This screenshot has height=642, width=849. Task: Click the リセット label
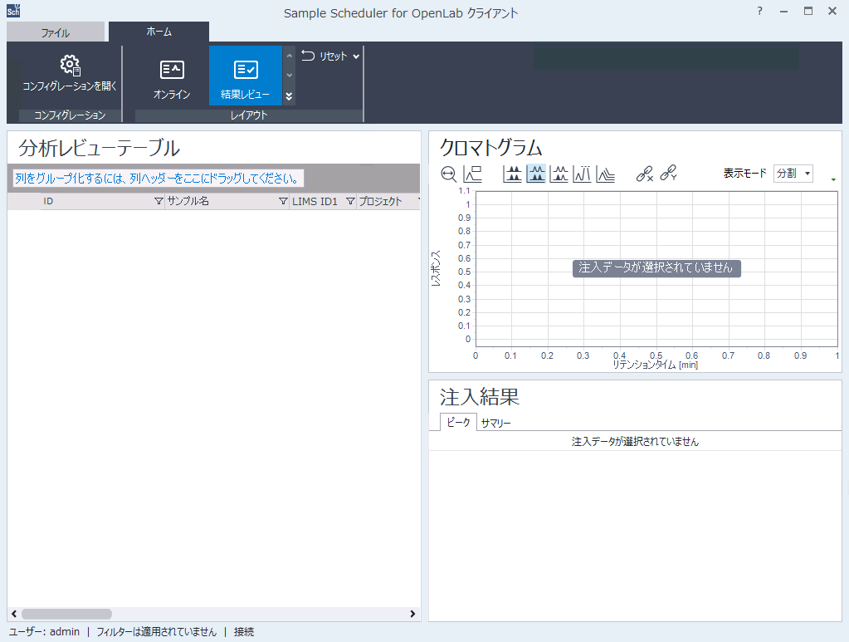(x=333, y=56)
